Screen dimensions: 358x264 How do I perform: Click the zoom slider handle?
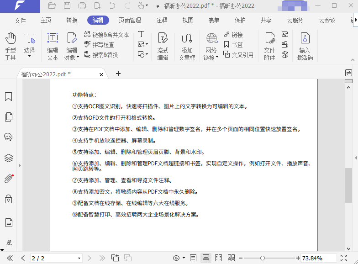point(262,258)
